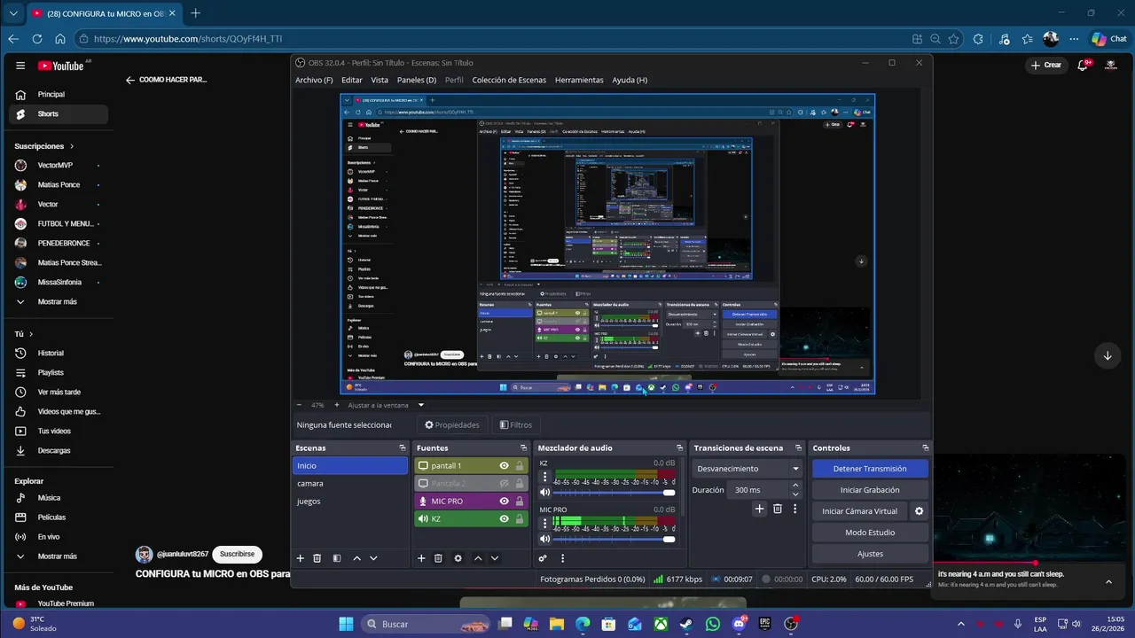Increase transition Duración stepper up arrow
This screenshot has width=1135, height=638.
(795, 486)
